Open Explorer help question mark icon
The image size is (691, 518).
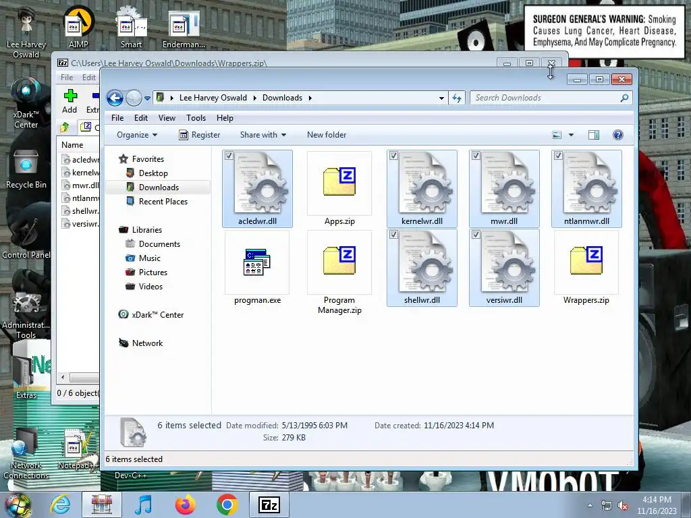(x=618, y=135)
